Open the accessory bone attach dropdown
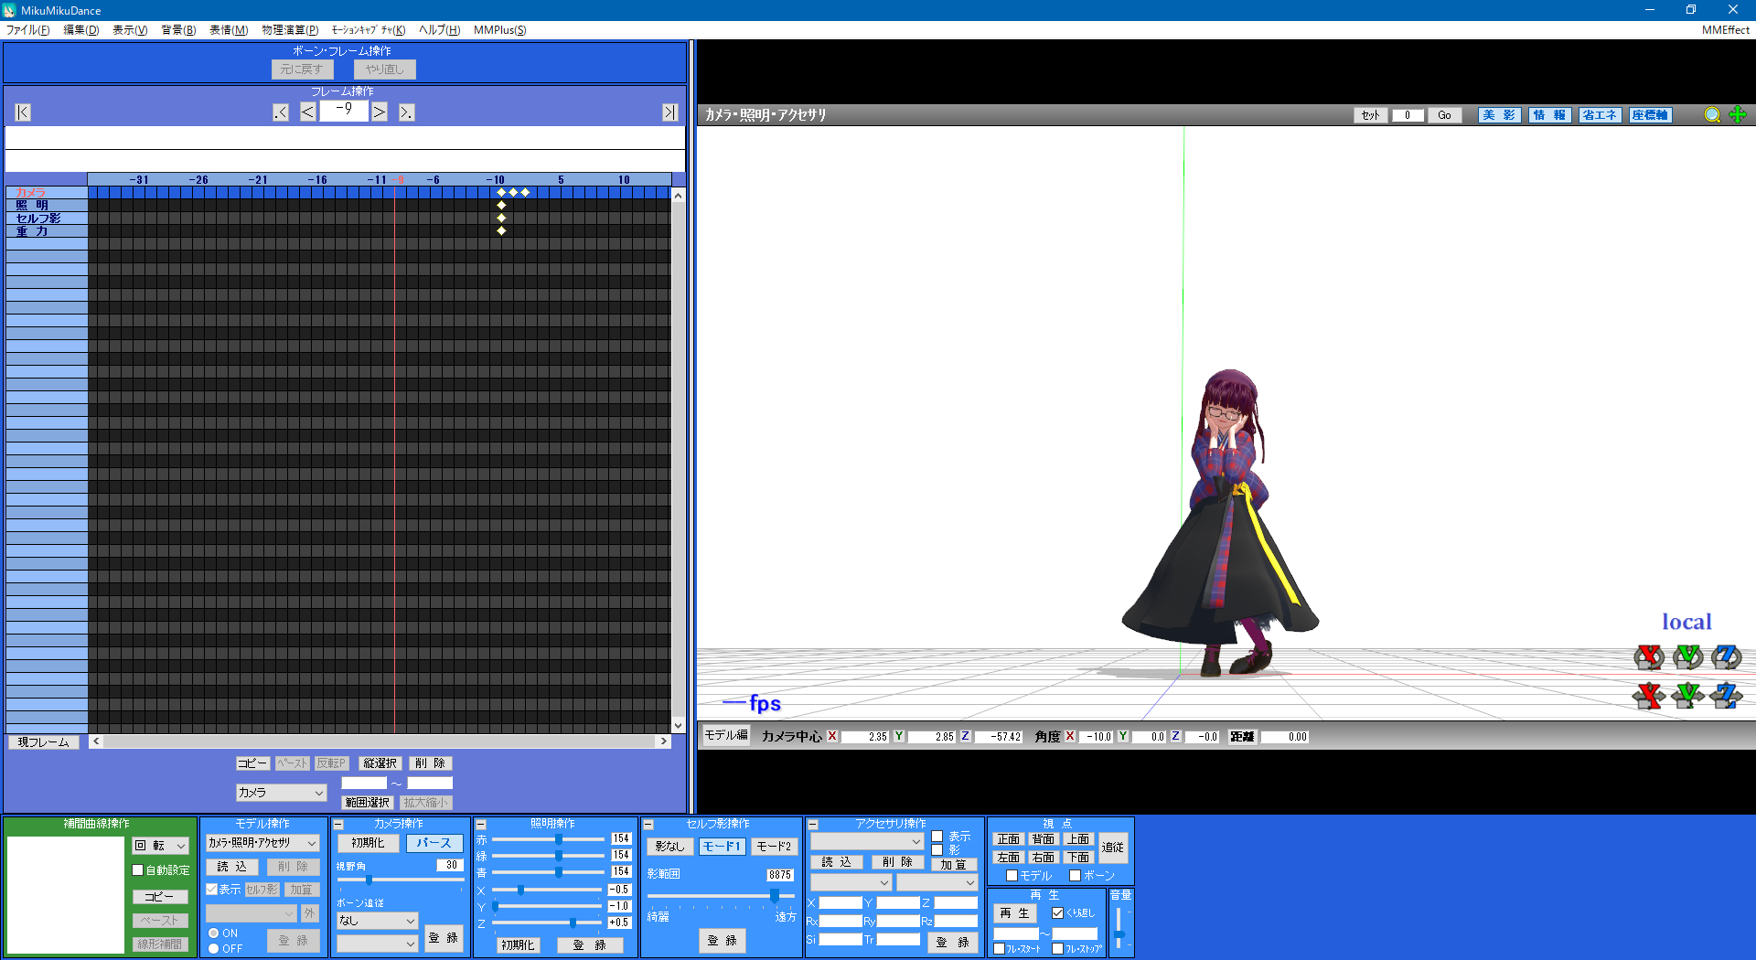This screenshot has height=960, width=1756. 937,882
